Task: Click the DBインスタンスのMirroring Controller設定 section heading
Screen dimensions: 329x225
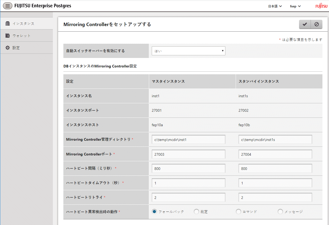Action: point(100,66)
